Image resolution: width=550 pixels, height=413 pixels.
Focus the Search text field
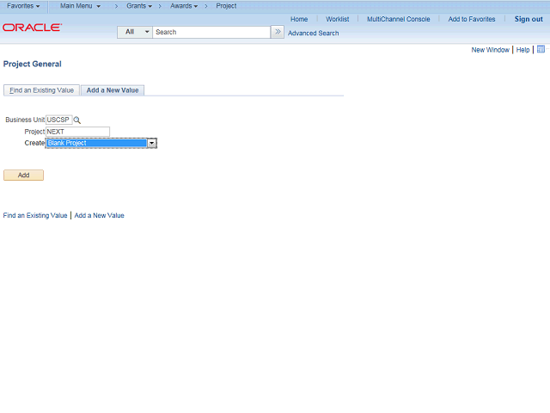point(211,32)
